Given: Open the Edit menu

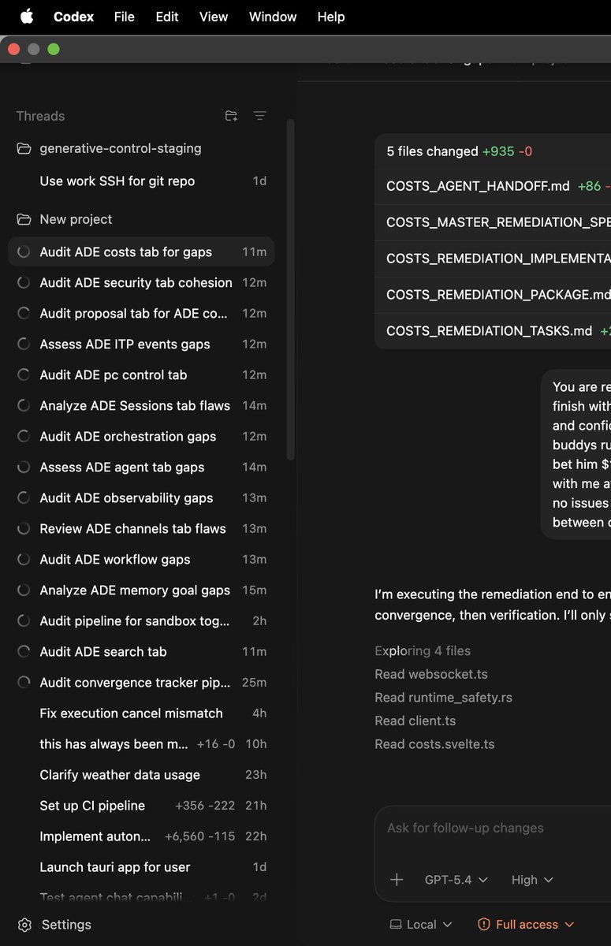Looking at the screenshot, I should pyautogui.click(x=167, y=17).
